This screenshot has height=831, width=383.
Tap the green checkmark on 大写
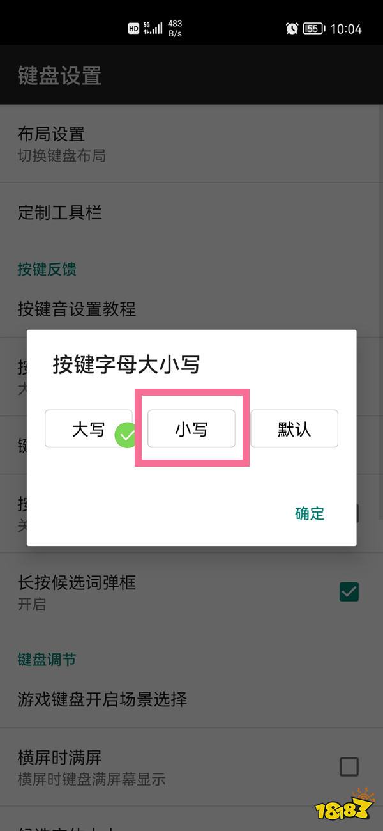pyautogui.click(x=127, y=436)
